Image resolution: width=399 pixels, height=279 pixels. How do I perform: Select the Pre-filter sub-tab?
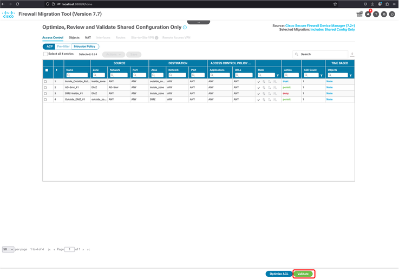(x=63, y=46)
